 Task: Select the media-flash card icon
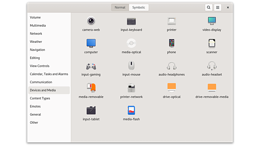tap(131, 110)
